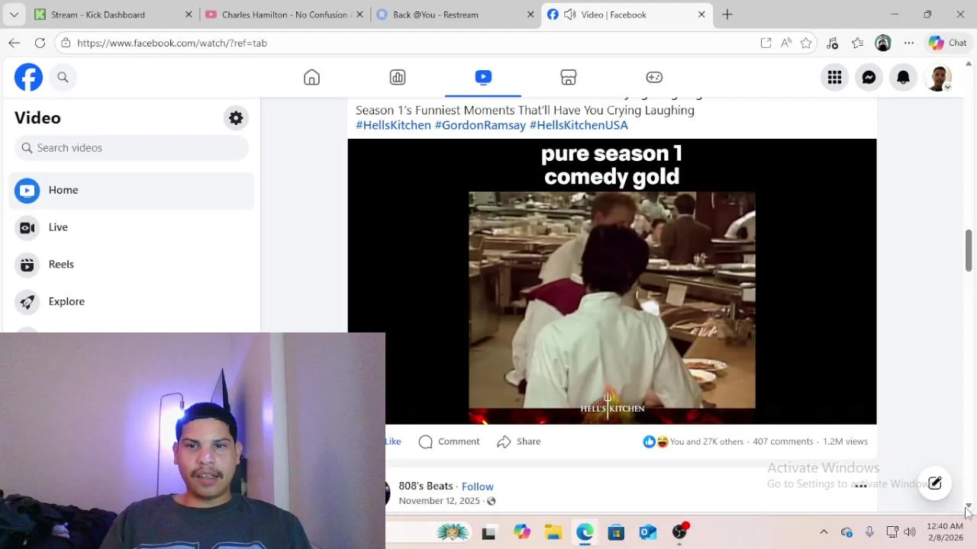
Task: Open the new message compose icon
Action: 935,483
